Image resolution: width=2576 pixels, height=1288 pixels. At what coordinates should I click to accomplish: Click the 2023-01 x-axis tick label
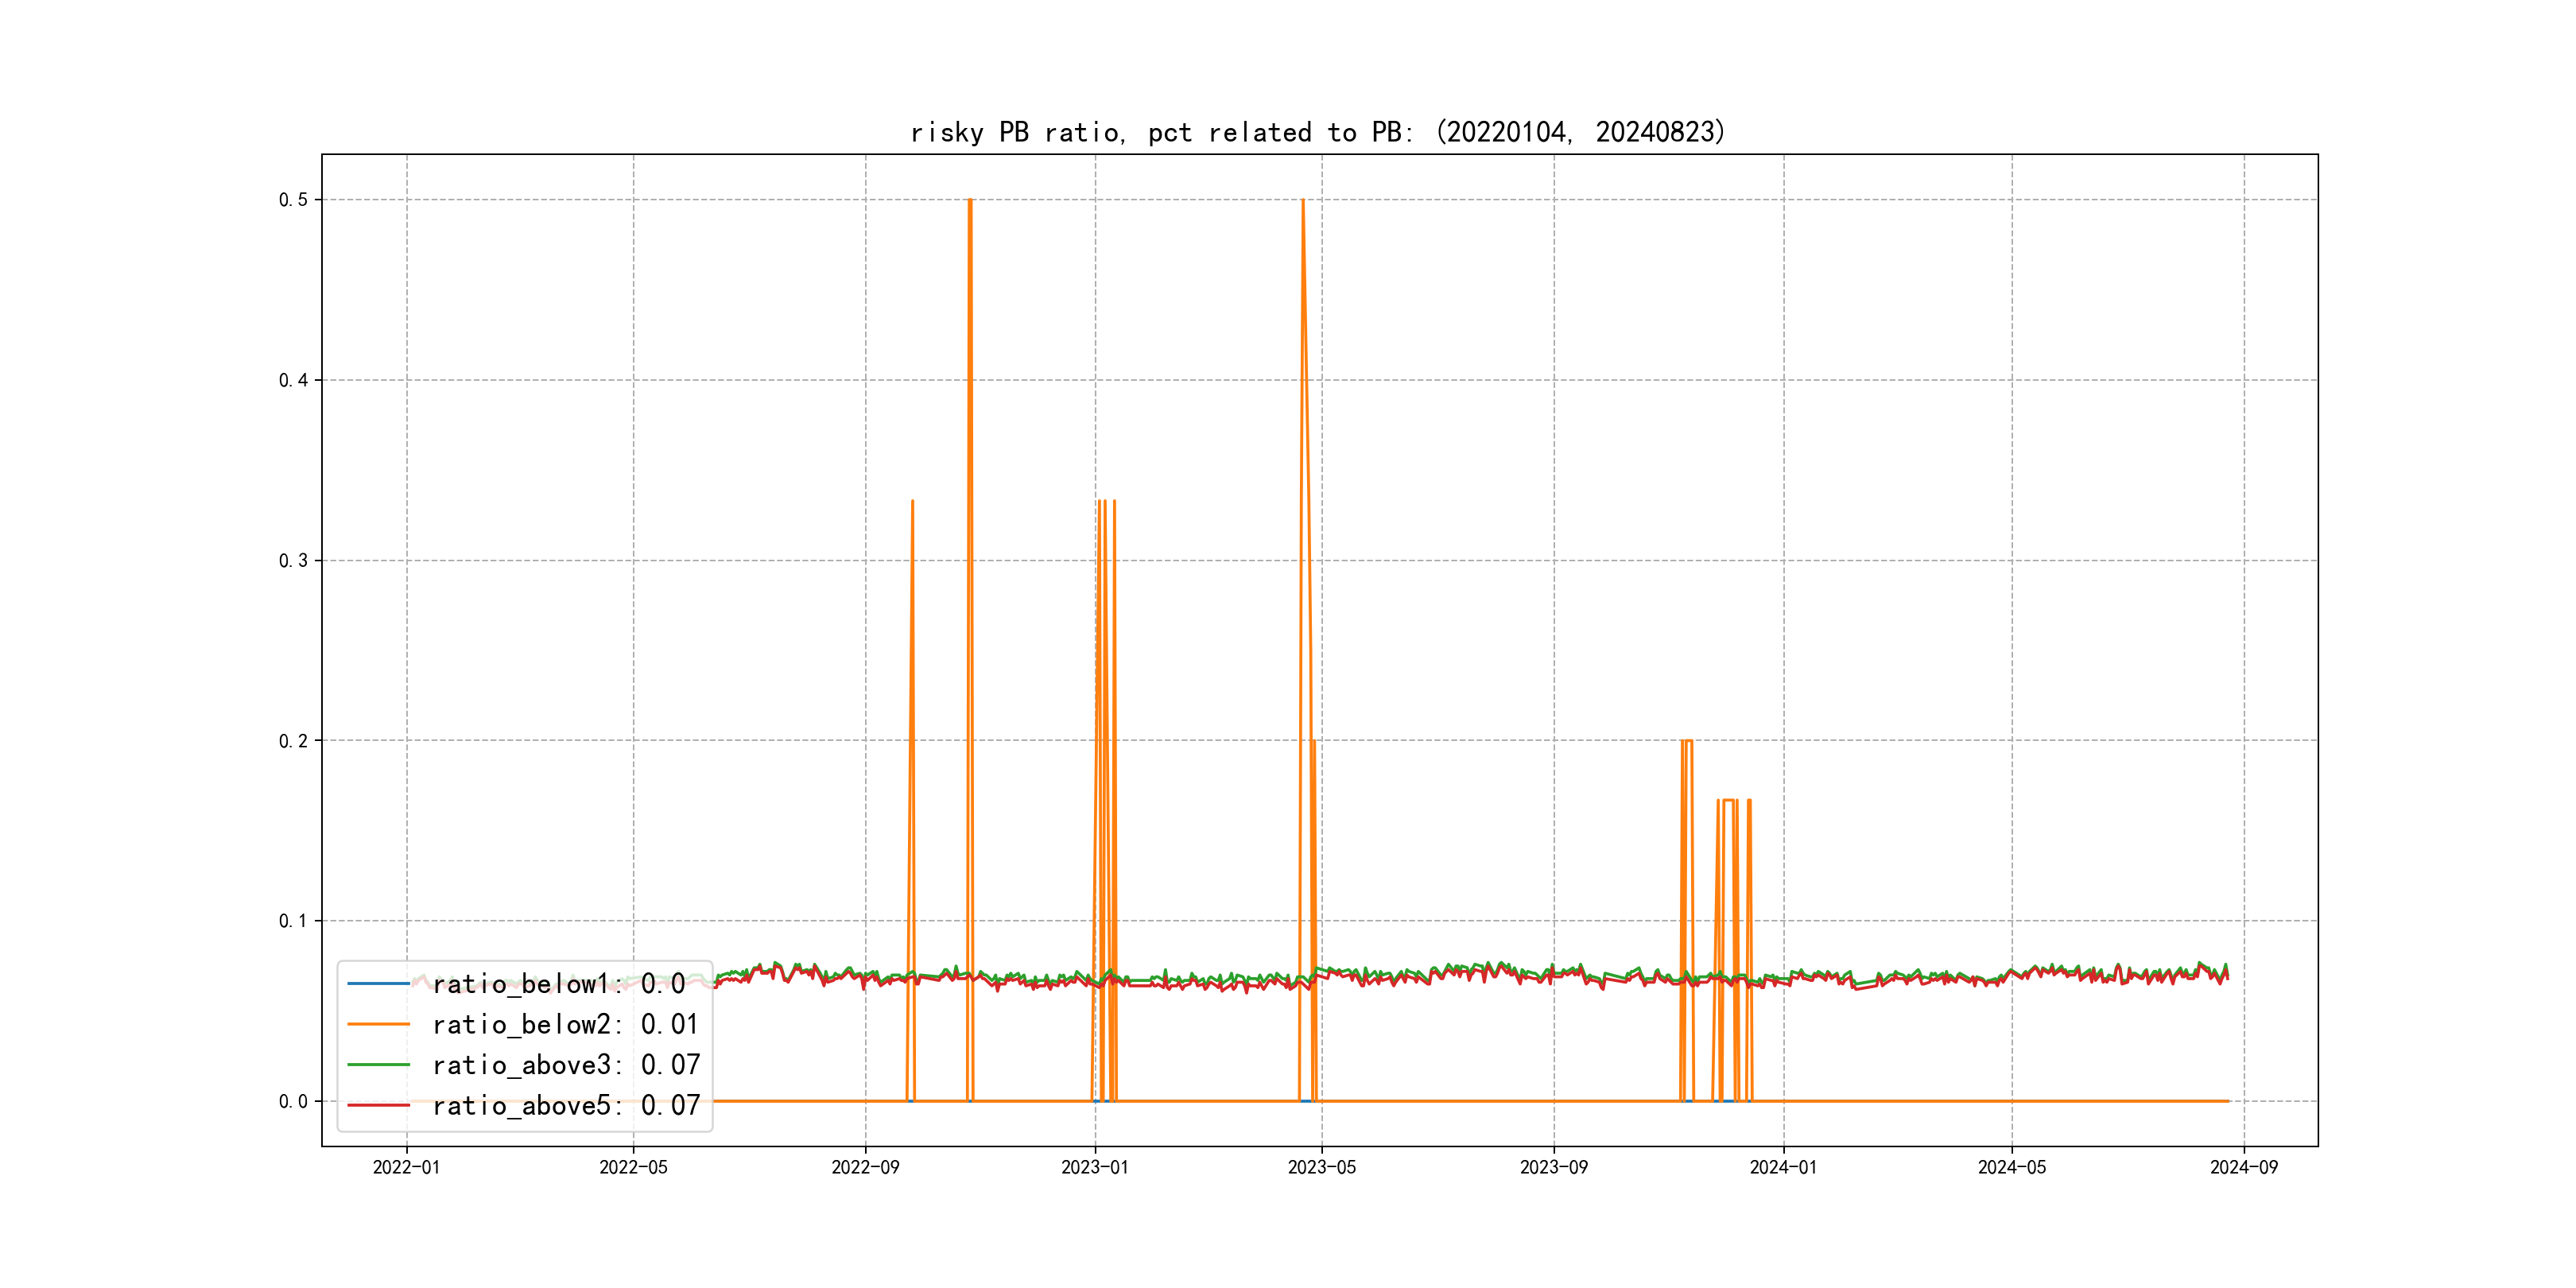[1094, 1167]
